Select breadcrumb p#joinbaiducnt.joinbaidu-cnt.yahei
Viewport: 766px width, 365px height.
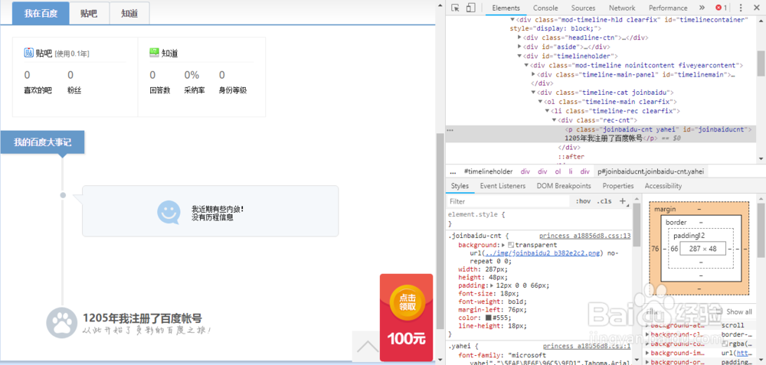pyautogui.click(x=652, y=171)
